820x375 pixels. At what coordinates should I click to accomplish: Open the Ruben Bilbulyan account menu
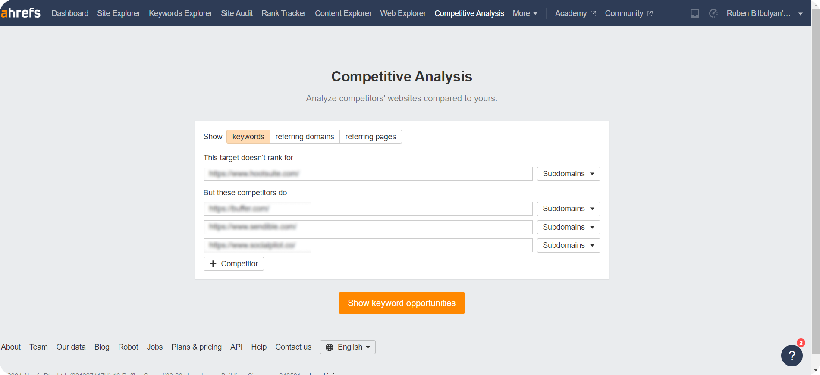[x=764, y=13]
